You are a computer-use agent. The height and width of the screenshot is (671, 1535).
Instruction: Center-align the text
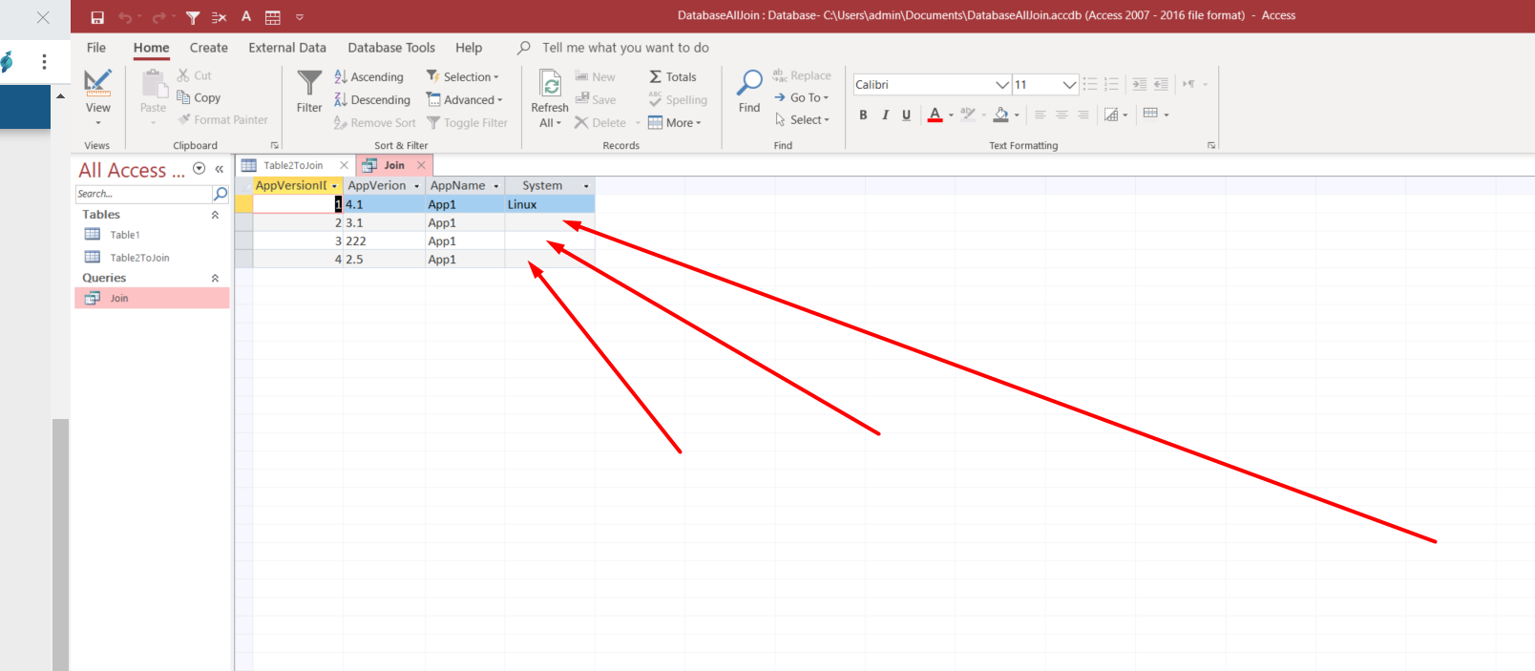coord(1062,115)
